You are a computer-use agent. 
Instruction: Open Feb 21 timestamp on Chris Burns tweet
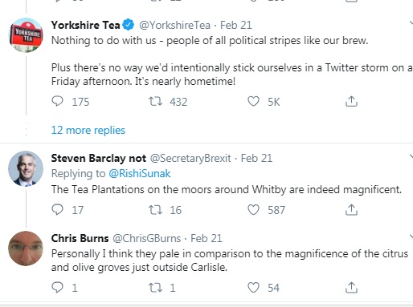click(206, 238)
